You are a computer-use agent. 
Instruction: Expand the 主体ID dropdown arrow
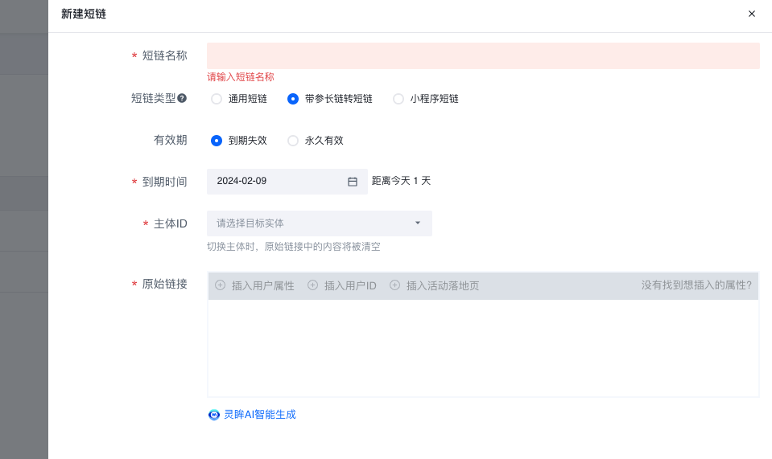pyautogui.click(x=417, y=223)
